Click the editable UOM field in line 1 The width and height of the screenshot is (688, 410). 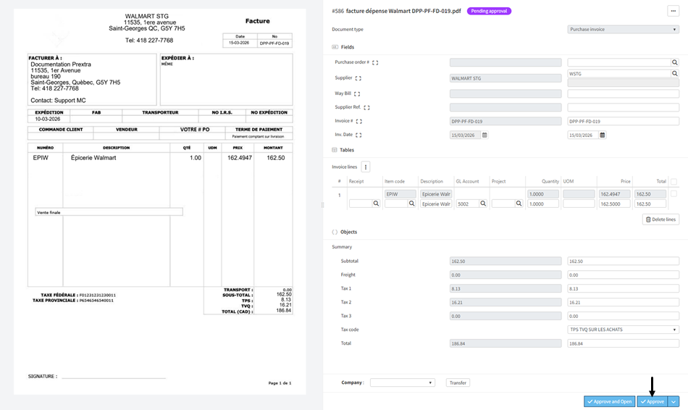[x=579, y=204]
